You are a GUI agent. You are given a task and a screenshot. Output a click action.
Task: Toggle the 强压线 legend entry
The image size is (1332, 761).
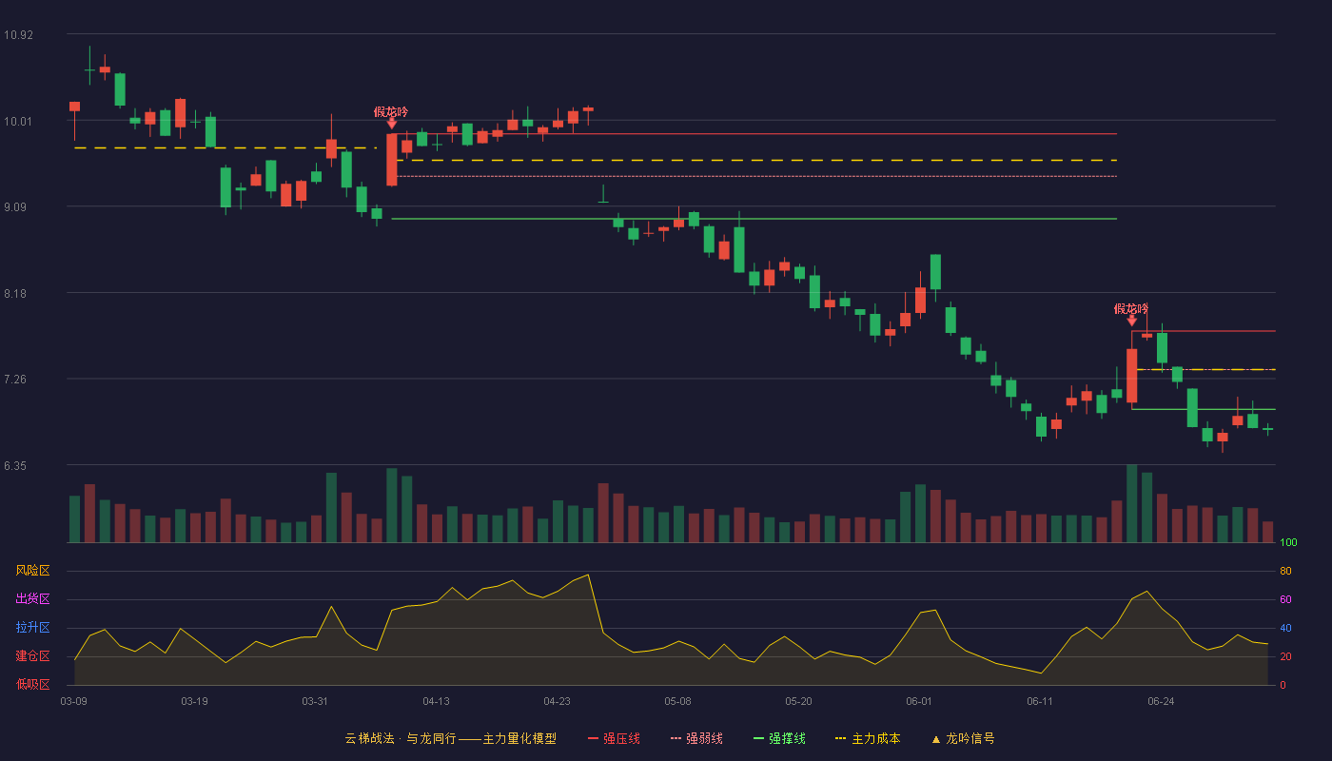tap(614, 738)
